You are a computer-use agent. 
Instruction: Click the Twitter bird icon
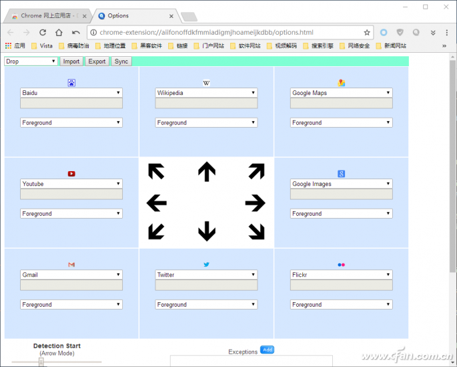tap(206, 265)
